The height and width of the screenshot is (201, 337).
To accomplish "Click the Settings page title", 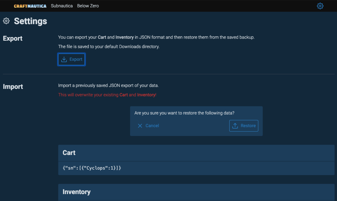I will click(31, 21).
